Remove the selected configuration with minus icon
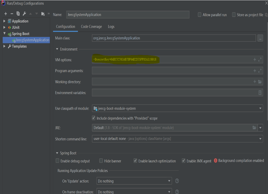This screenshot has width=268, height=194. (12, 14)
